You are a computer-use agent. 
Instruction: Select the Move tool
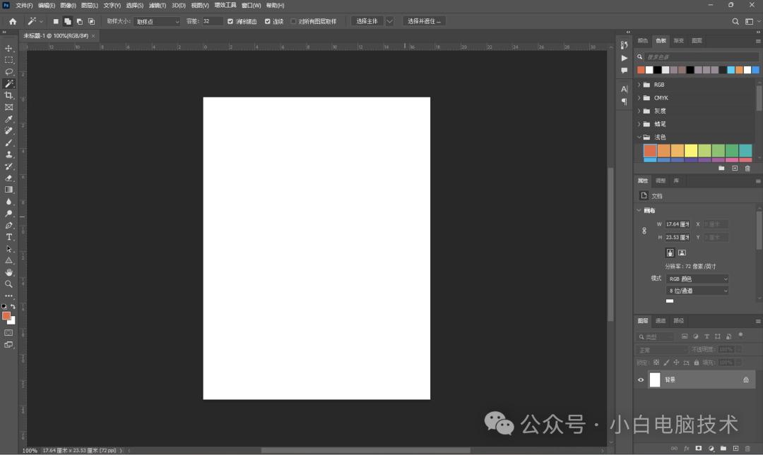click(x=8, y=48)
